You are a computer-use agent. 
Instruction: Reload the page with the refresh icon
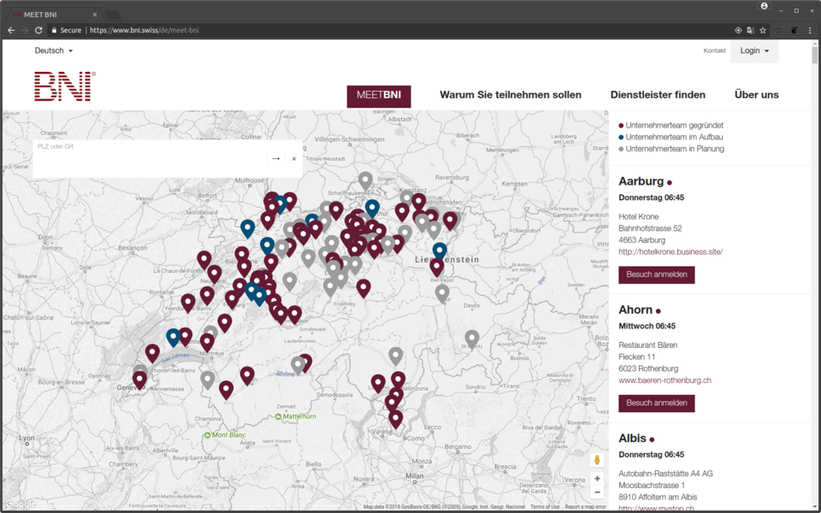click(38, 31)
